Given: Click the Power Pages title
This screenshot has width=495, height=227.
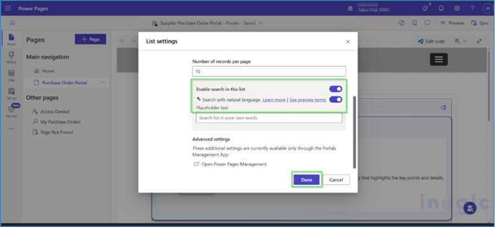Looking at the screenshot, I should 33,9.
